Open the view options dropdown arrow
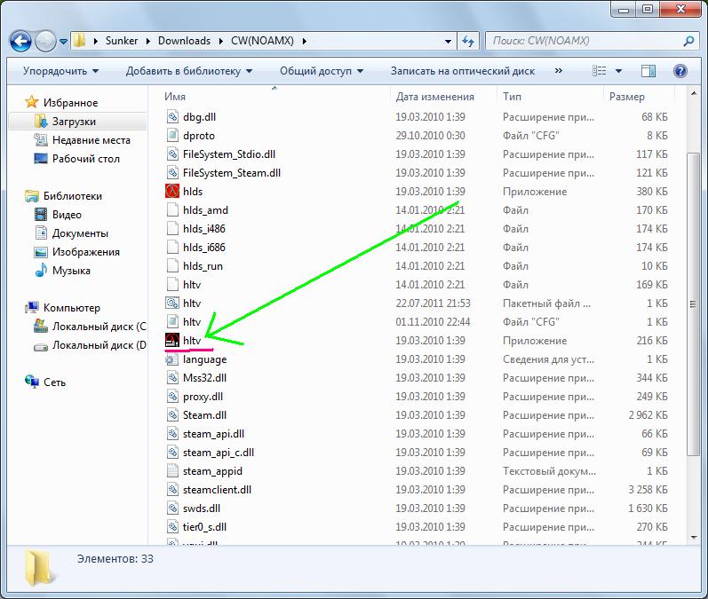This screenshot has height=599, width=708. click(618, 71)
